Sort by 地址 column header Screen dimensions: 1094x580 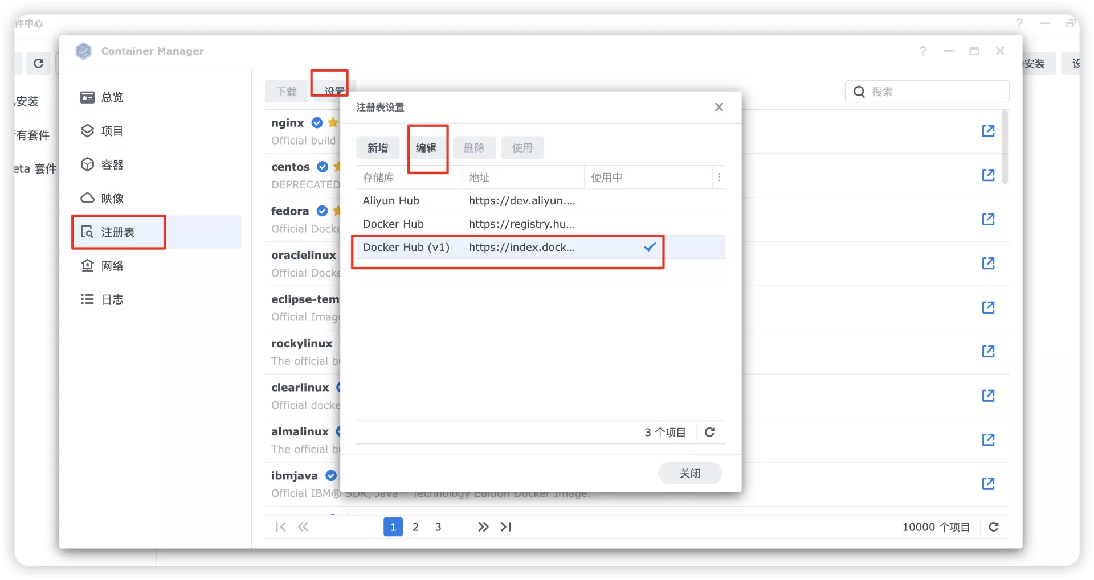pos(523,178)
